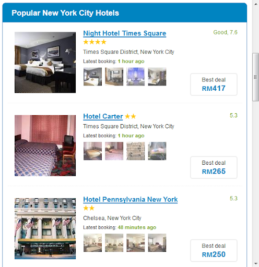Viewport: 259px width, 267px height.
Task: View Hotel Pennsylvania's fourth small thumbnail
Action: tap(157, 242)
